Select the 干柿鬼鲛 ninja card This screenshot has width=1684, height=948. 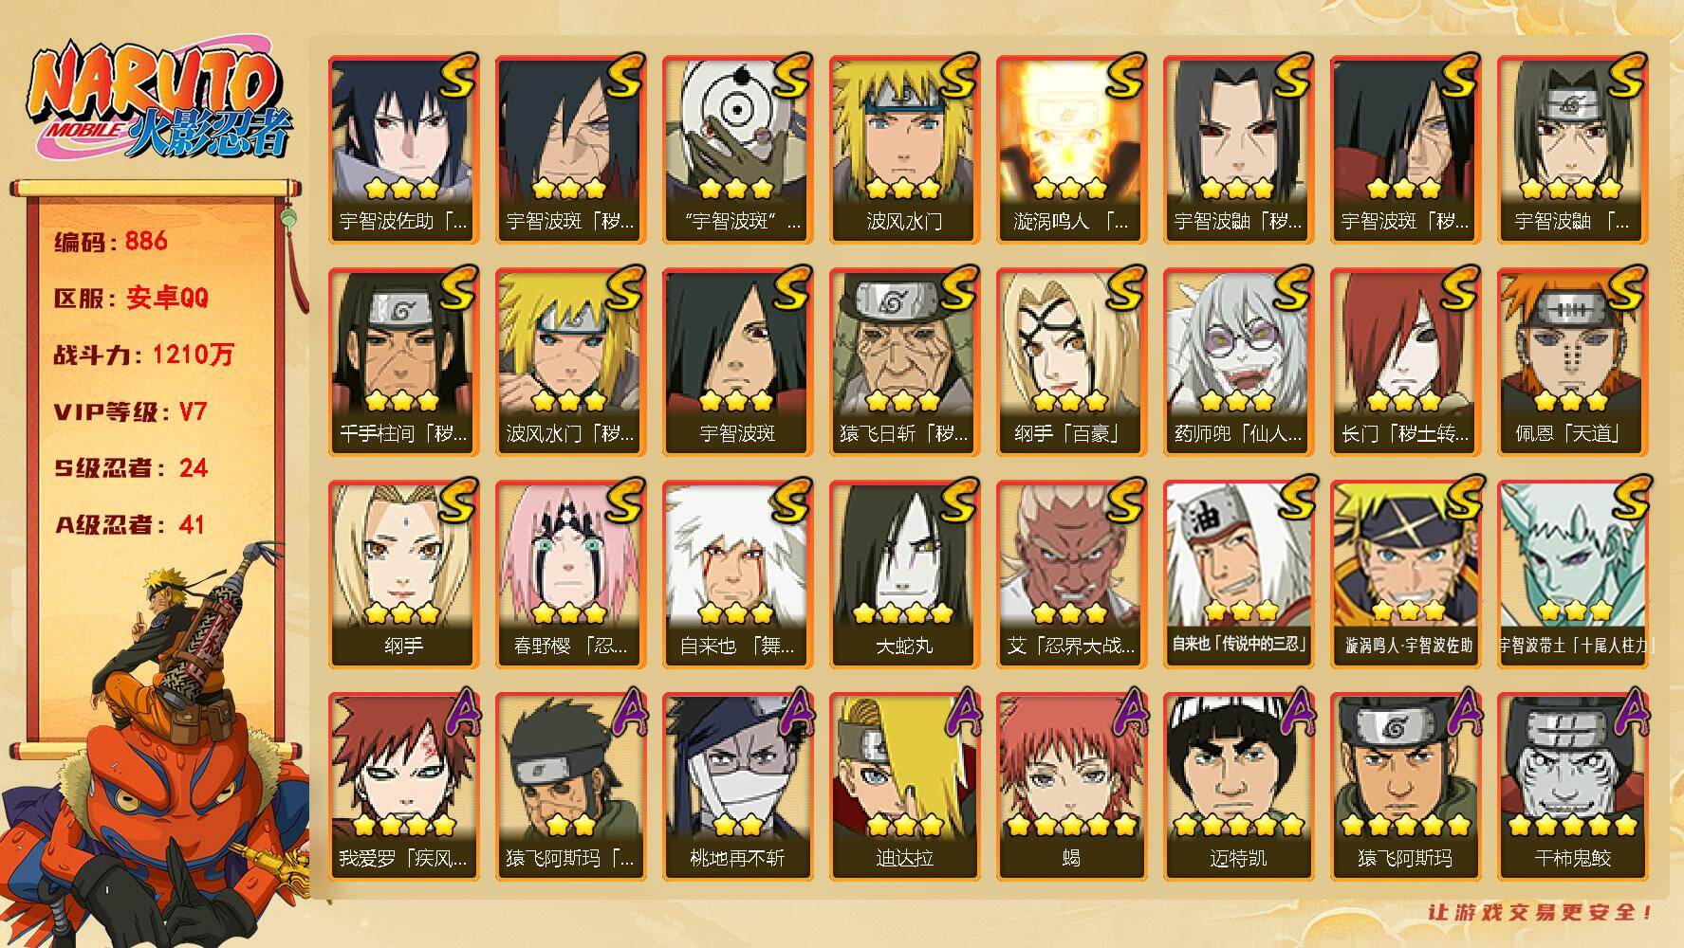pos(1572,787)
